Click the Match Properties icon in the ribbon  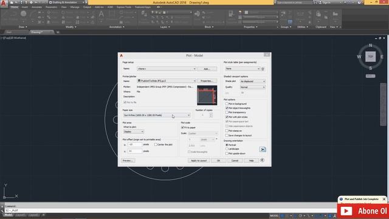click(x=231, y=14)
